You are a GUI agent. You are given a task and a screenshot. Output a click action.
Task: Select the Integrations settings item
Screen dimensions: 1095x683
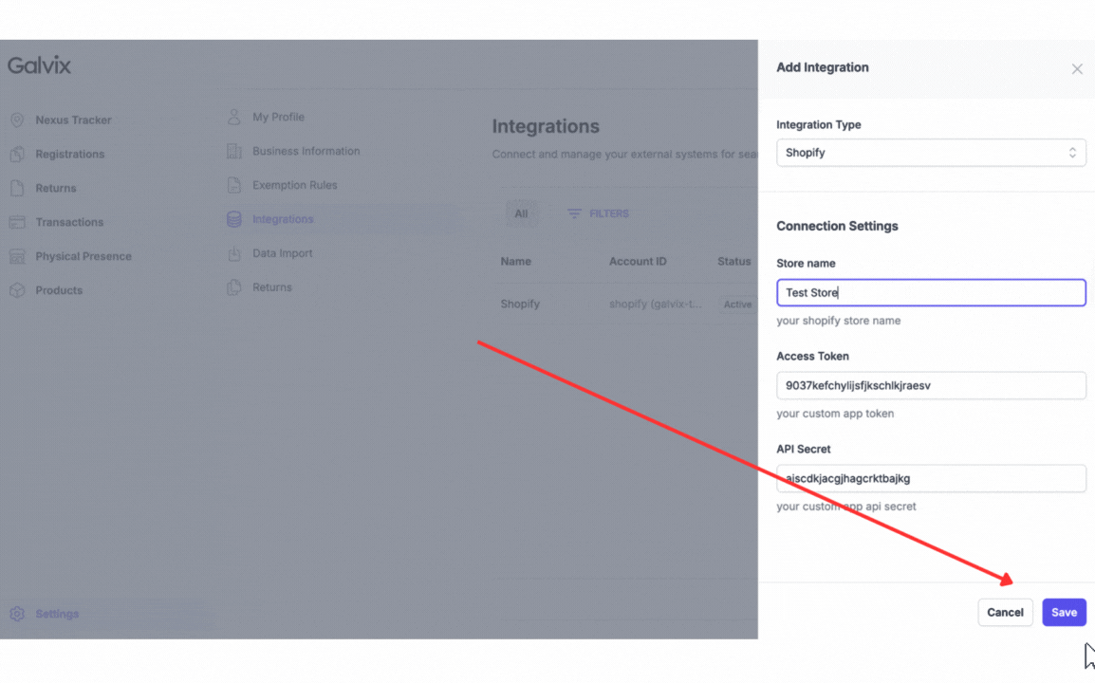pos(283,219)
